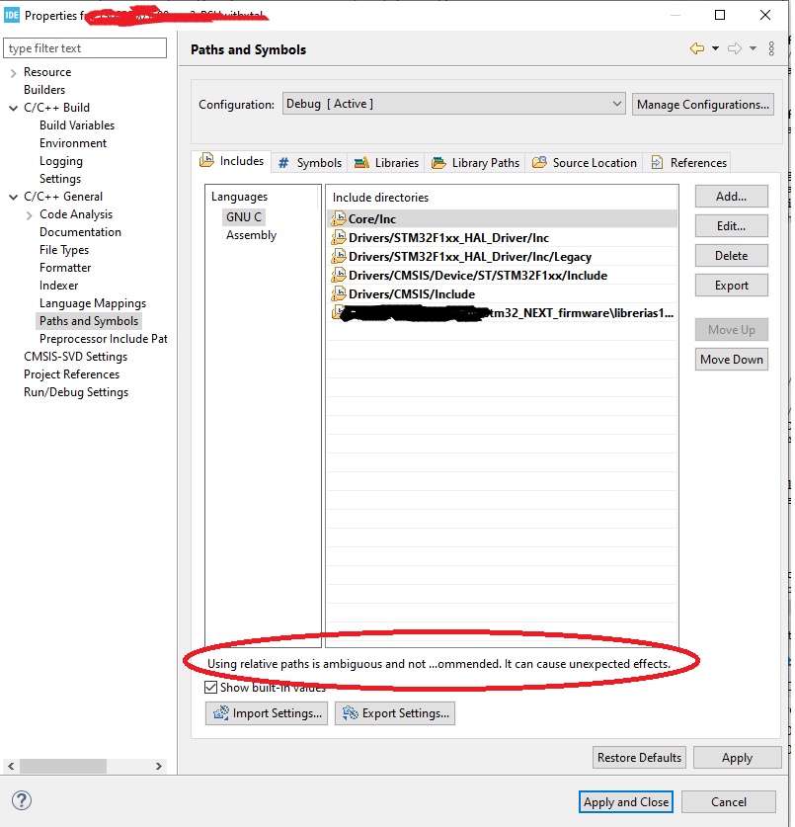
Task: Click icon beside Drivers/STM32F1xx_HAL_Driver/Inc entry
Action: [x=339, y=237]
